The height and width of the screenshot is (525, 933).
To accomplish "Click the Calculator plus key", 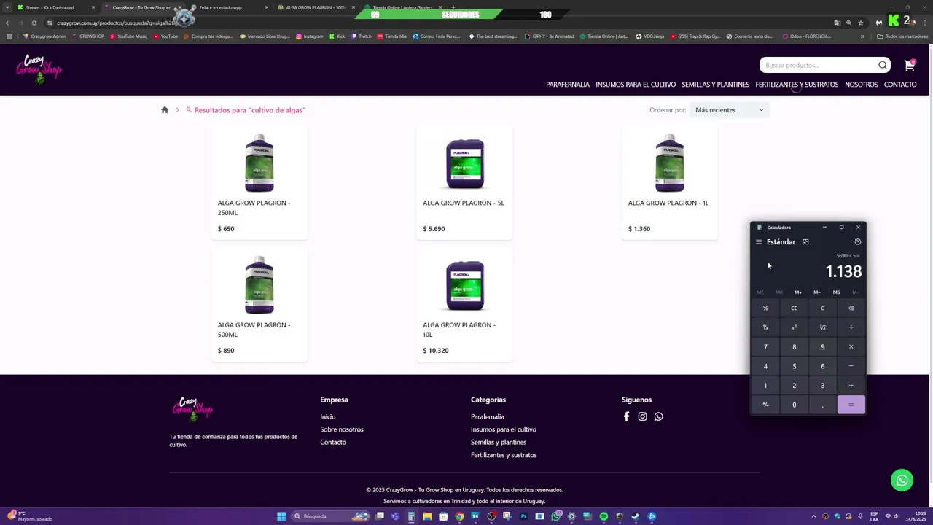I will 851,386.
